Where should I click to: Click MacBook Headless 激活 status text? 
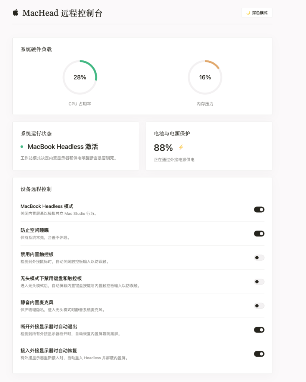point(63,147)
